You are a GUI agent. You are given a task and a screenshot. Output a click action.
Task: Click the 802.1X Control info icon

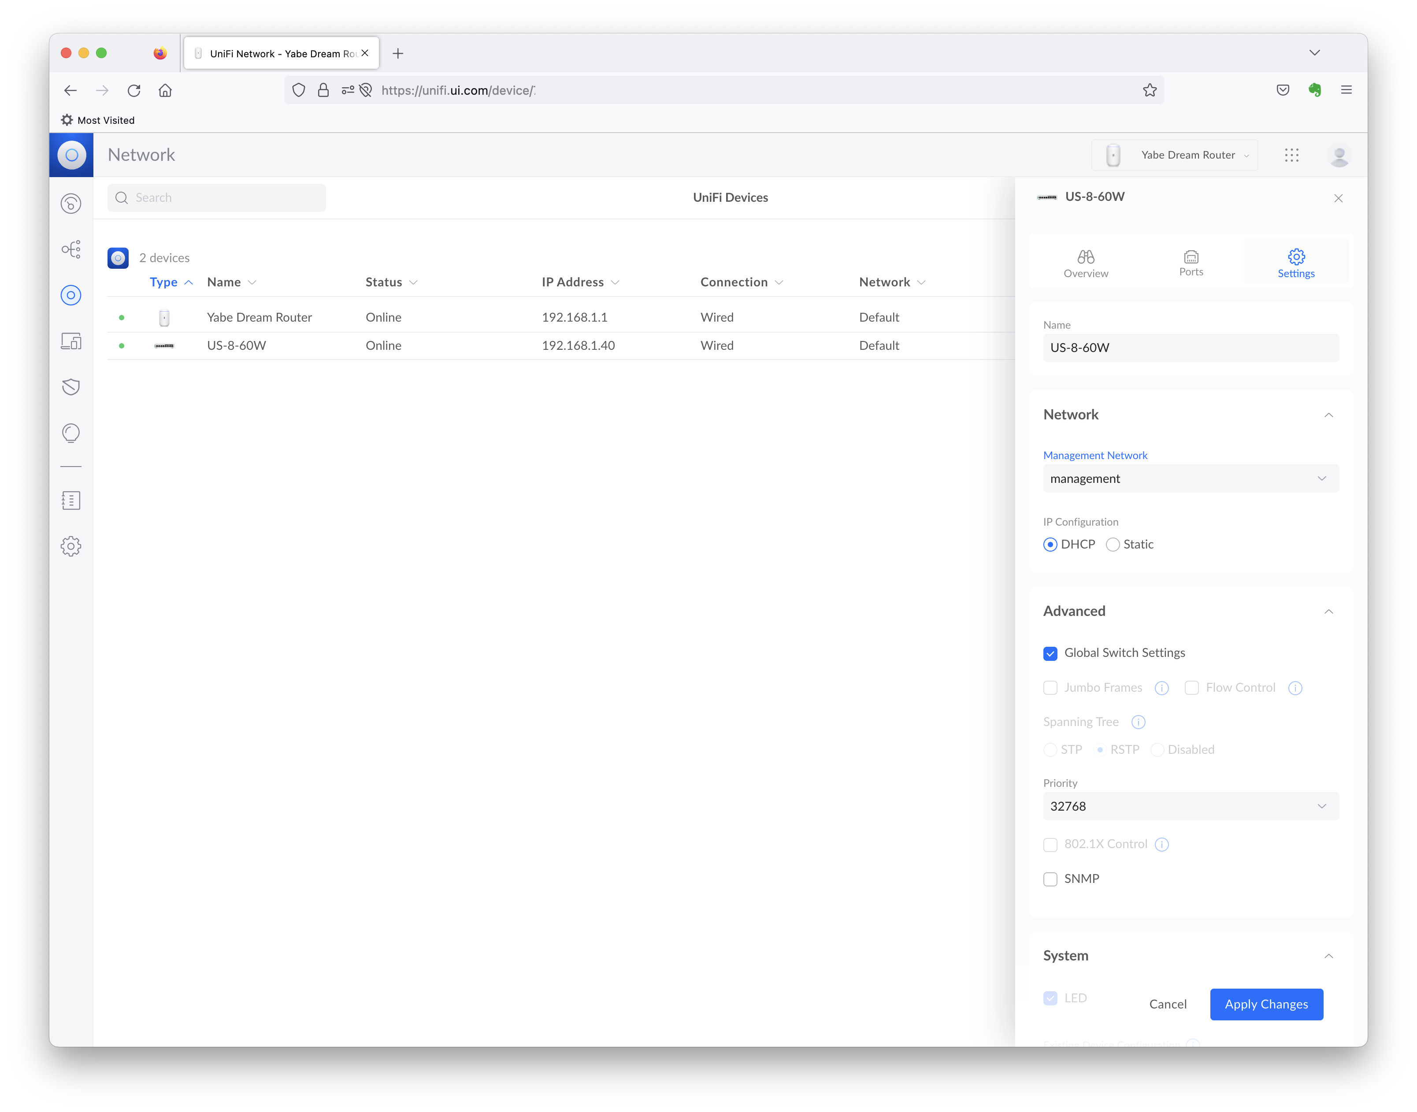[1161, 844]
